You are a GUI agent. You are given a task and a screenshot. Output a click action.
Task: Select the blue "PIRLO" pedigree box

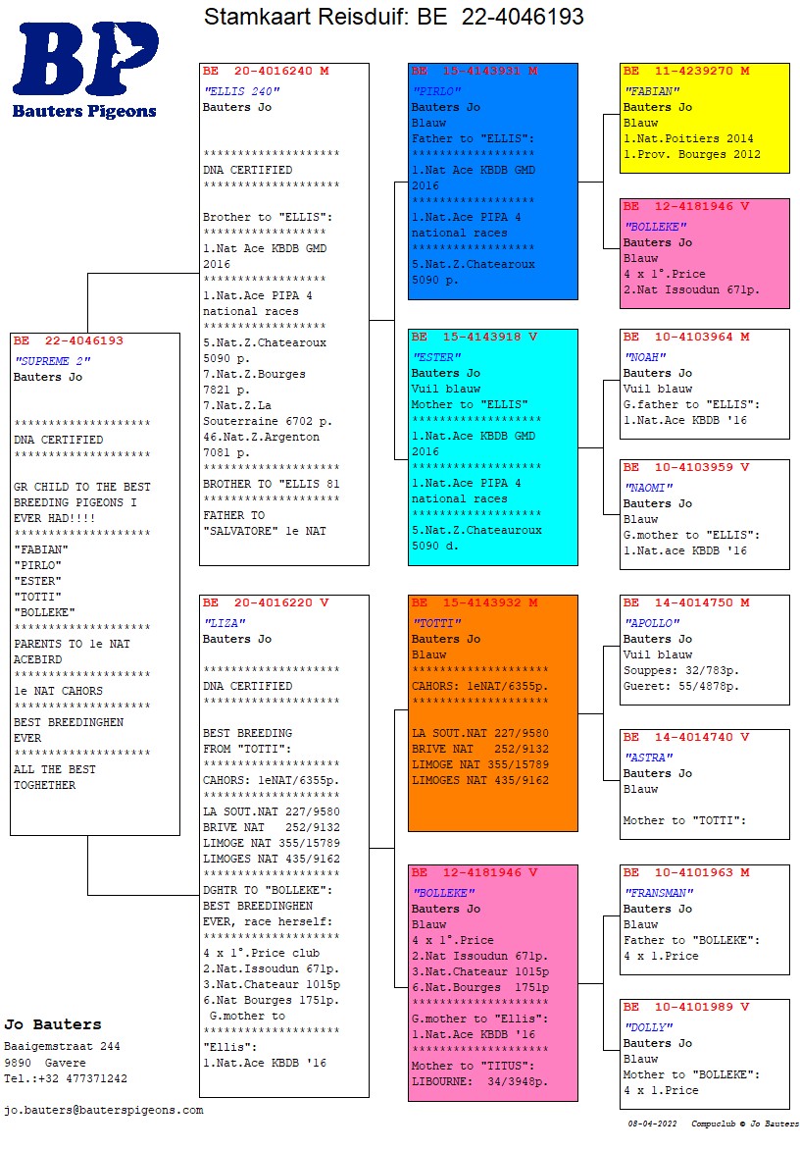[492, 182]
